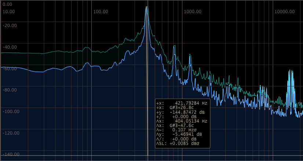303x161 pixels.
Task: Click the -144.87472 dB cursor level readout
Action: click(x=187, y=112)
